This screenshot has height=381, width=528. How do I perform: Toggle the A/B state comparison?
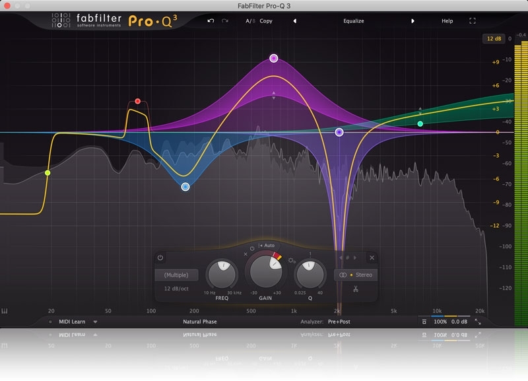pyautogui.click(x=250, y=21)
